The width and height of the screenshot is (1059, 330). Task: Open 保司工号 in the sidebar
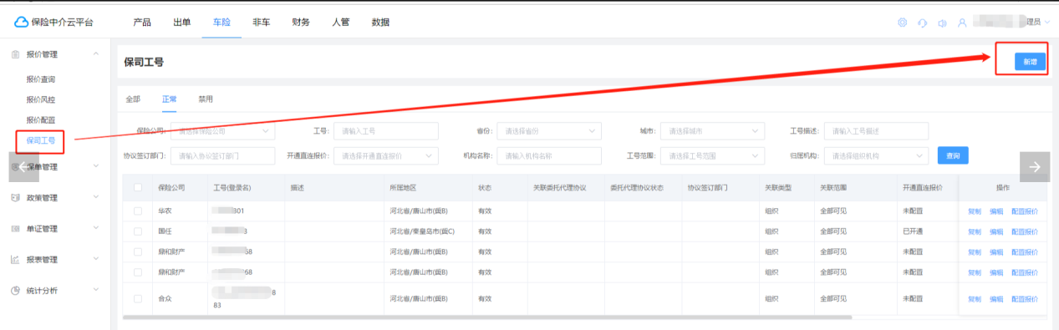point(41,140)
